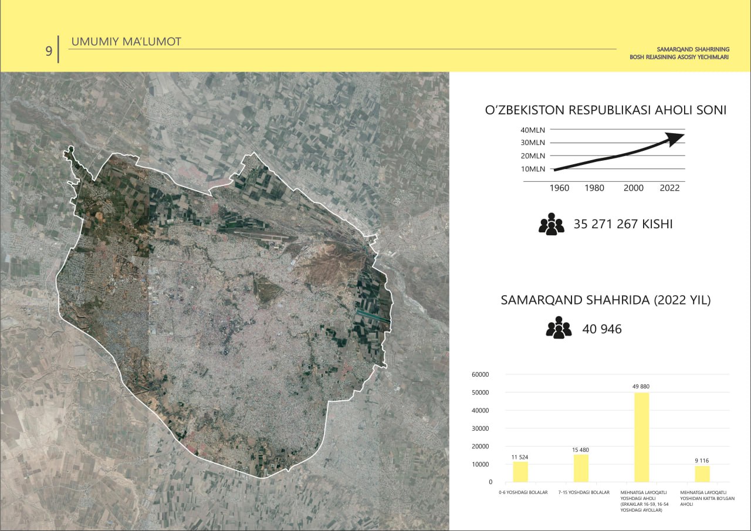Click the 15 480 yellow bar
The width and height of the screenshot is (751, 531).
(x=581, y=468)
